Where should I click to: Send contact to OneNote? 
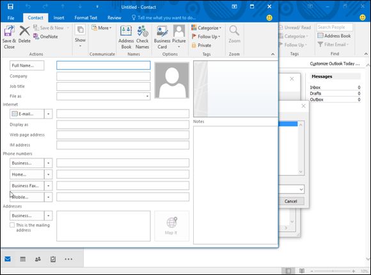click(45, 37)
